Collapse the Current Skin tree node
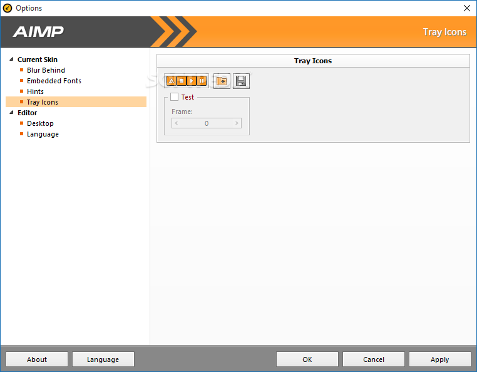 tap(11, 59)
